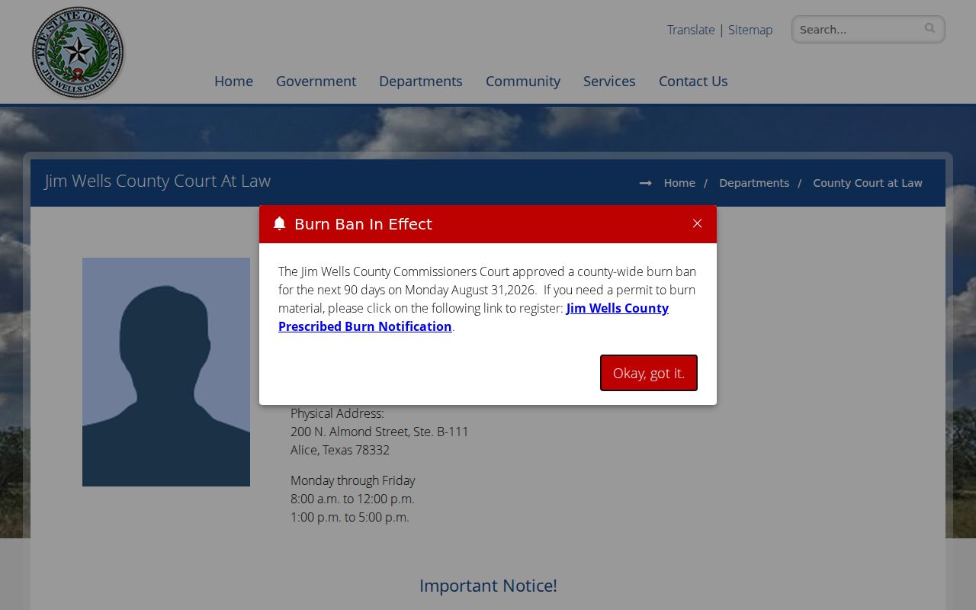Open the Sitemap link

pos(750,30)
